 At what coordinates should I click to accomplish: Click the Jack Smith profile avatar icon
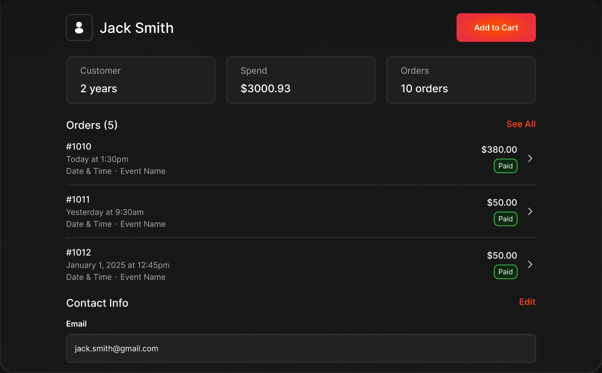click(79, 28)
